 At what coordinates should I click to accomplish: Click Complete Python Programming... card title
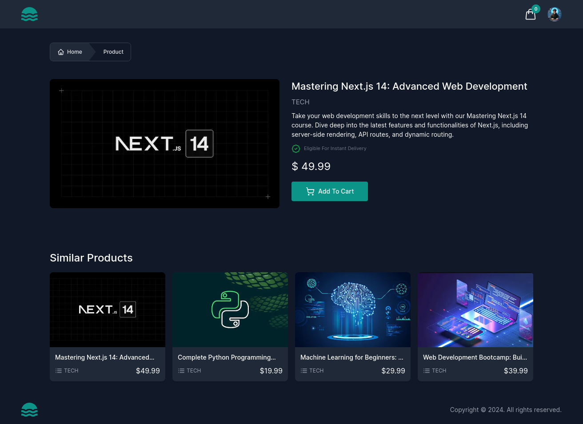pos(227,357)
